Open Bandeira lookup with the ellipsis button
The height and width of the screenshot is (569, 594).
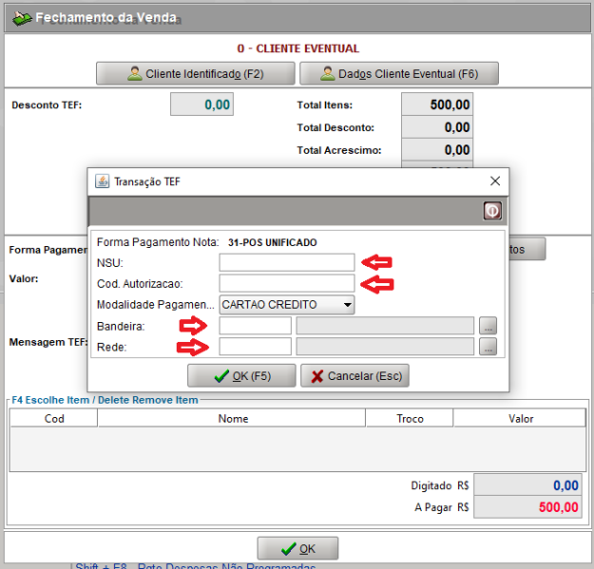pos(488,326)
